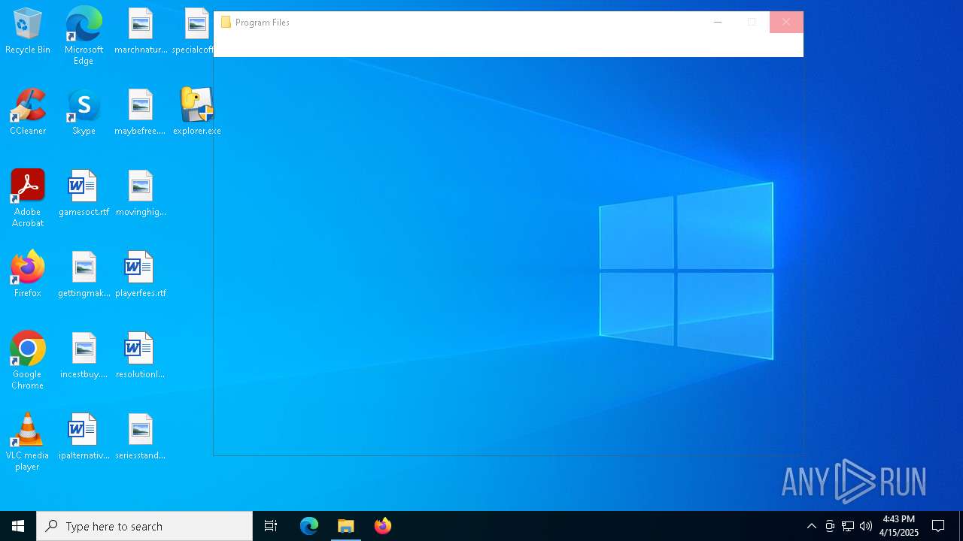Close the Program Files window

(786, 23)
